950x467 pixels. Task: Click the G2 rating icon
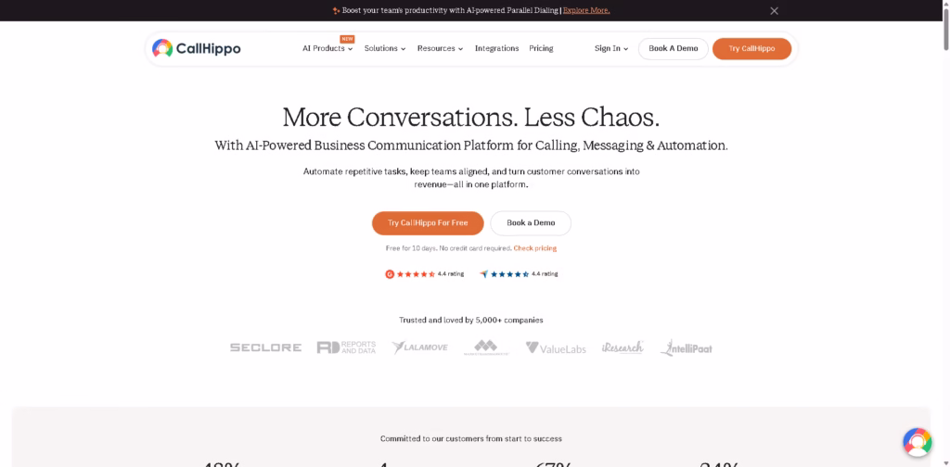click(x=390, y=274)
